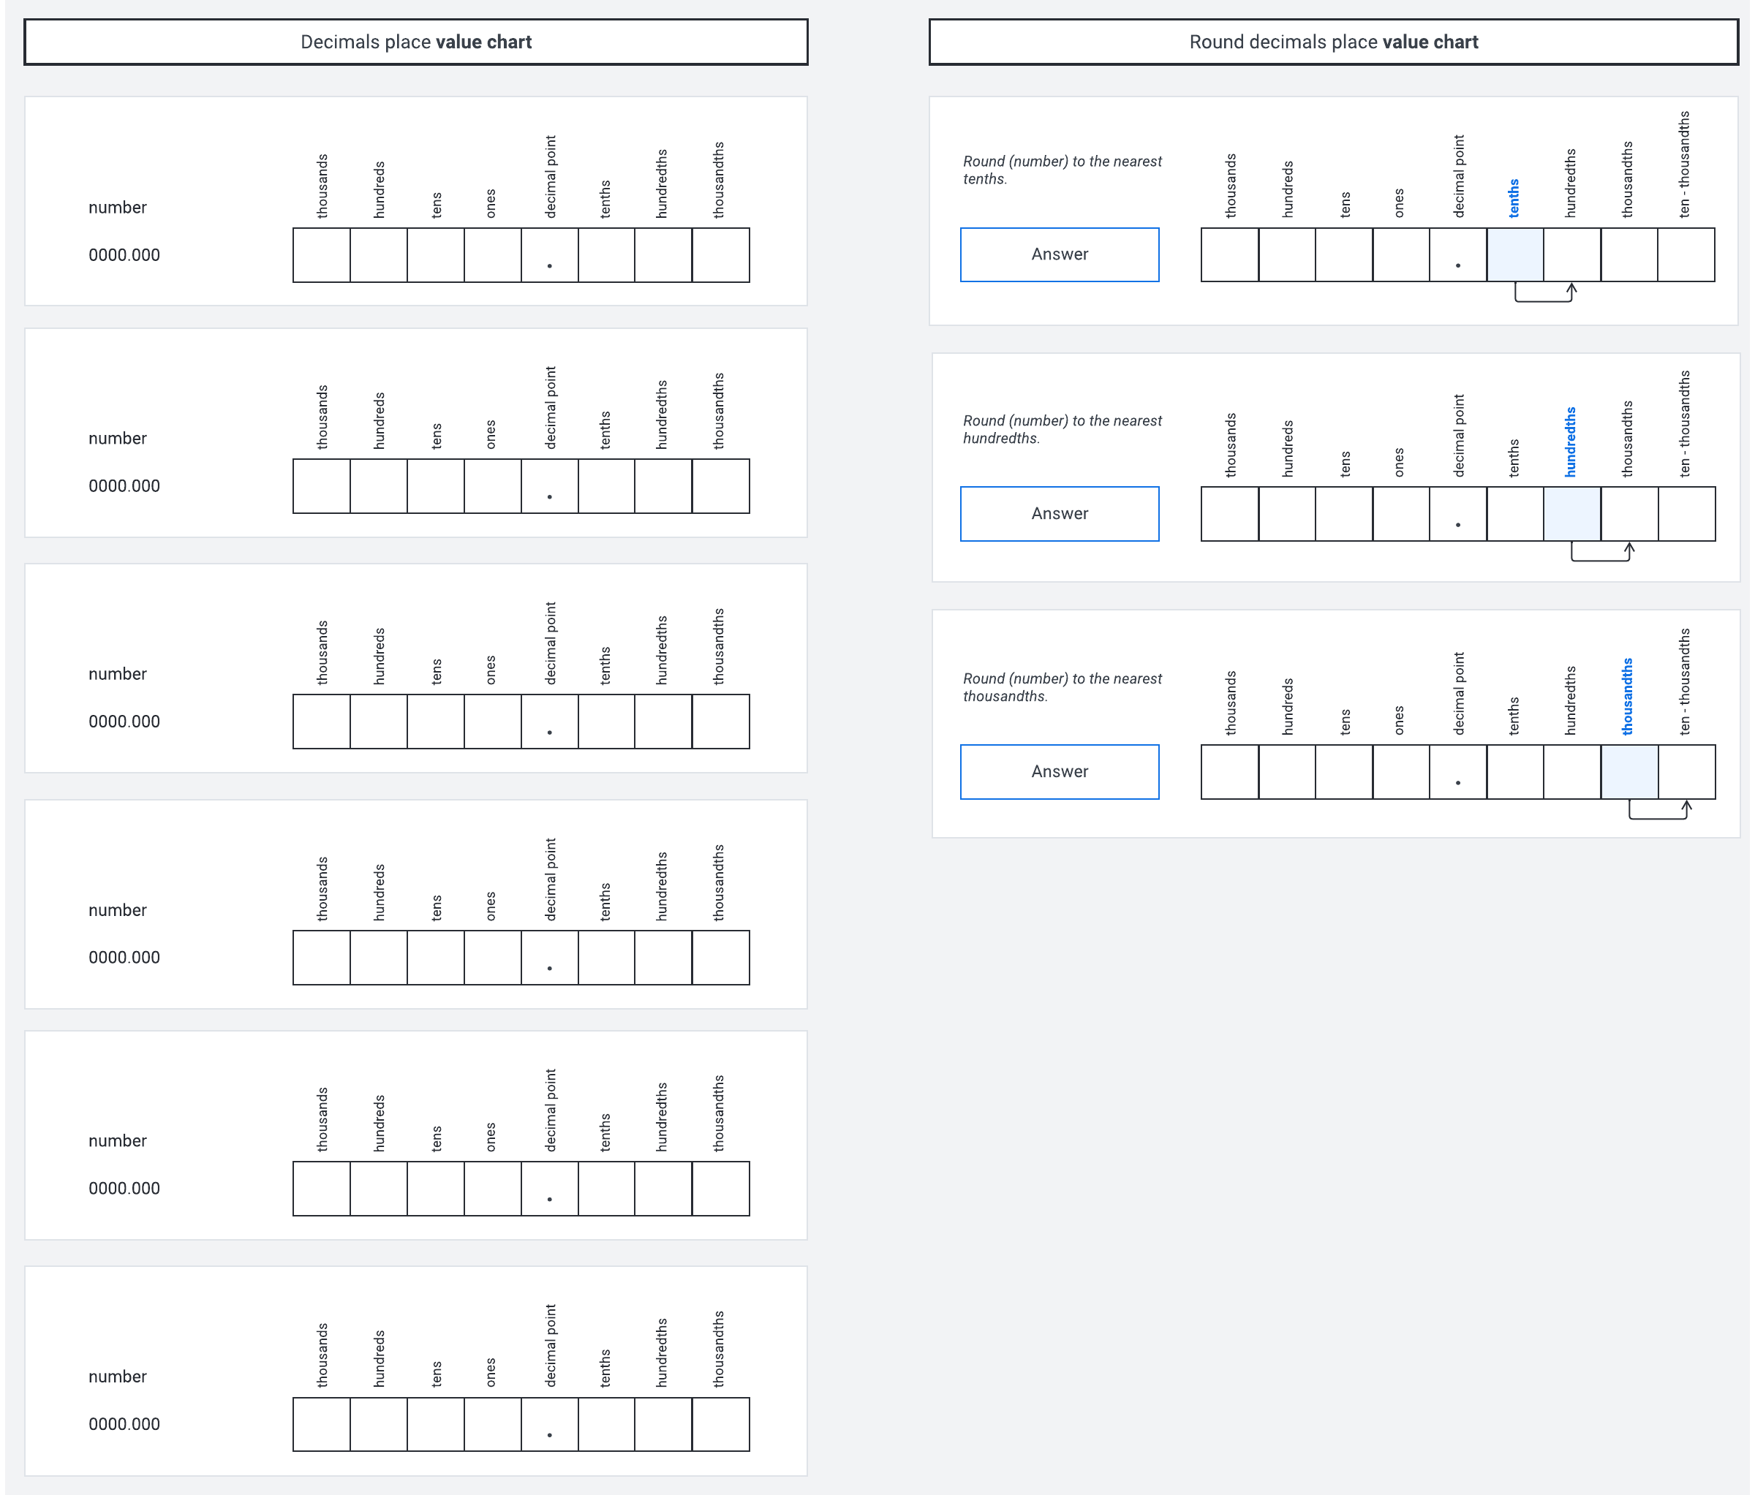This screenshot has width=1755, height=1495.
Task: Click the thousandths cell in the last decimals chart
Action: click(720, 1425)
